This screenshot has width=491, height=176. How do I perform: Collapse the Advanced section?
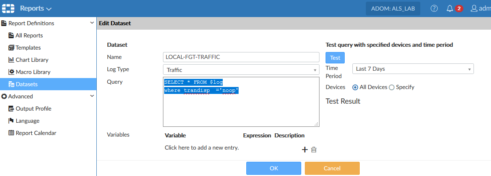coord(92,96)
